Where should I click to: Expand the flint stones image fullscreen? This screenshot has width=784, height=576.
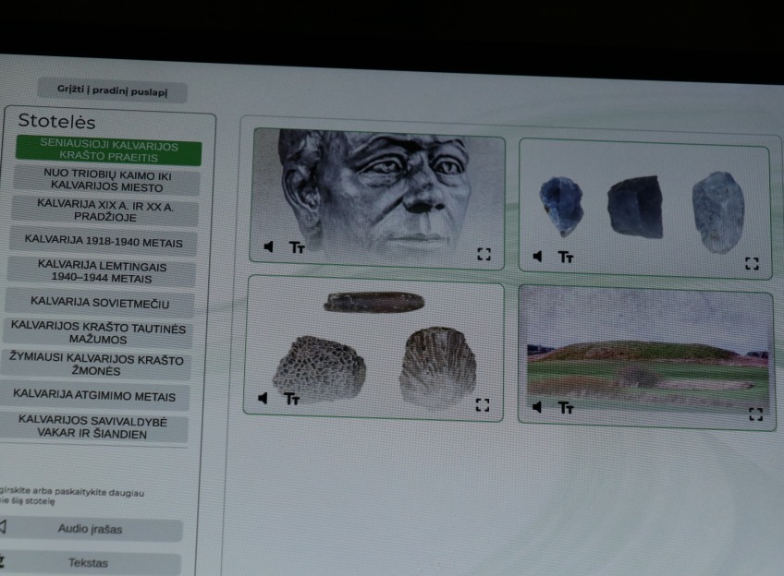click(752, 264)
